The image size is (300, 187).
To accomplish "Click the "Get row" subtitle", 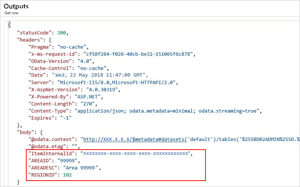I will point(12,13).
